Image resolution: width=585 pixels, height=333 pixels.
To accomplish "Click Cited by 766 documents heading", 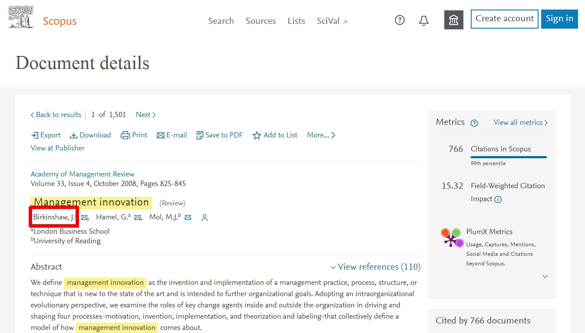I will tap(483, 320).
